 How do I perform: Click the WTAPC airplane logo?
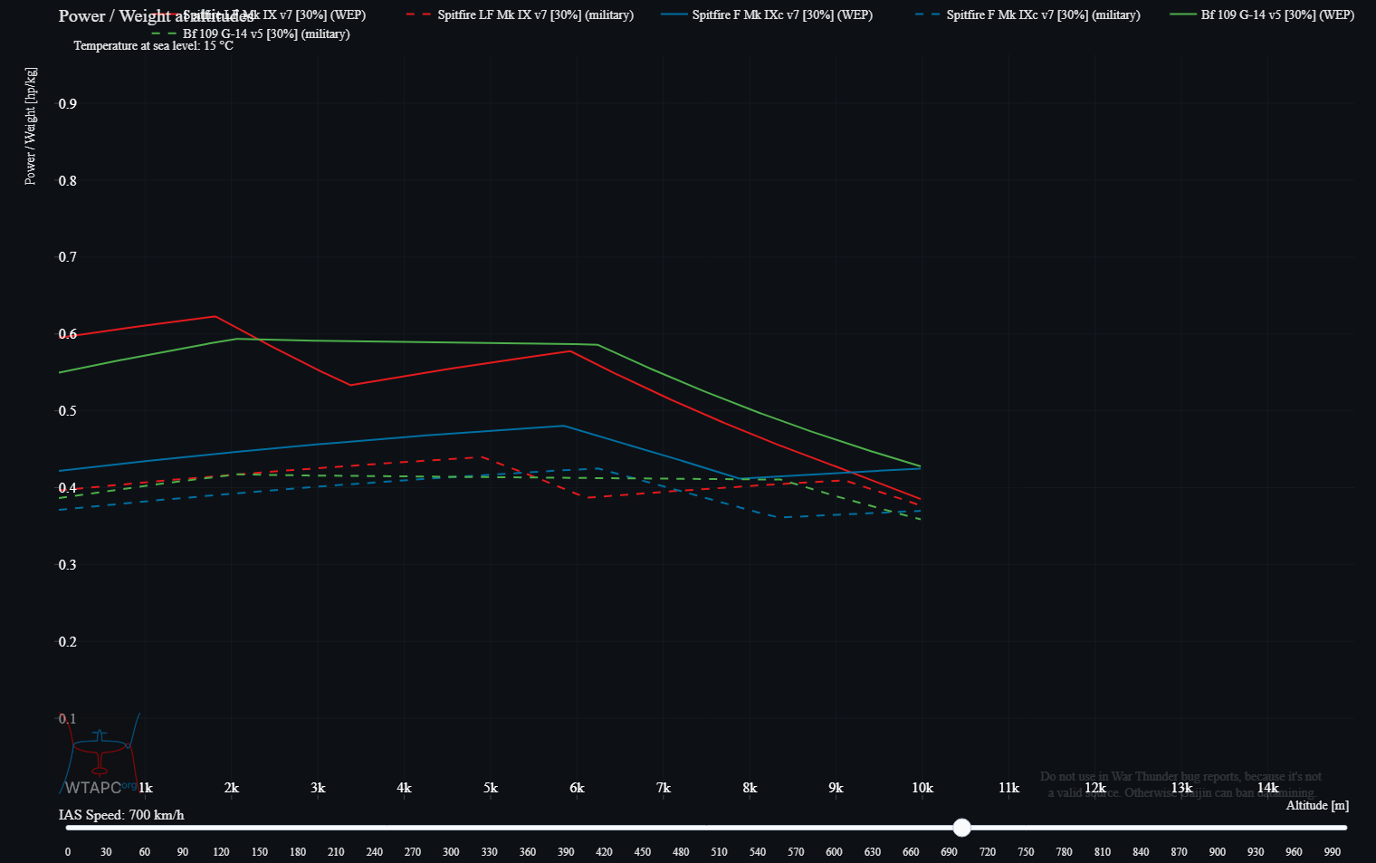[x=100, y=752]
